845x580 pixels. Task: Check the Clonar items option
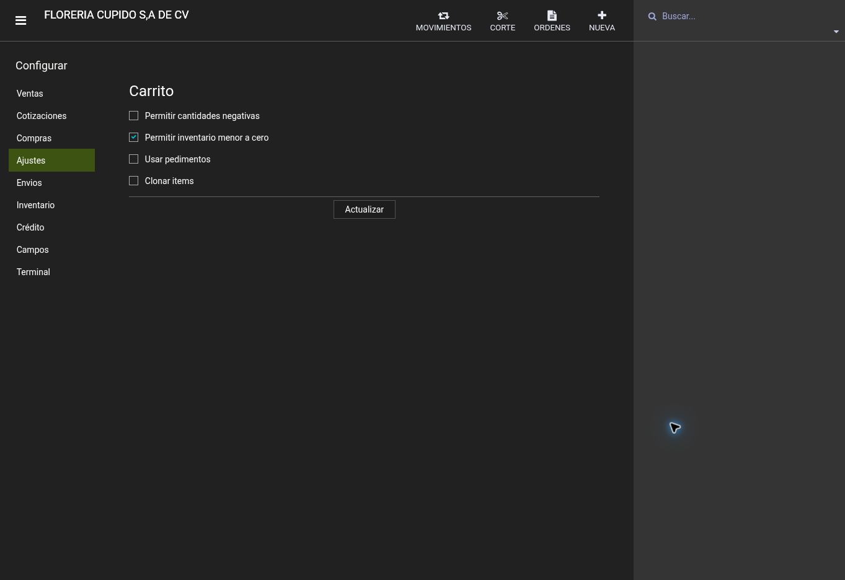133,181
